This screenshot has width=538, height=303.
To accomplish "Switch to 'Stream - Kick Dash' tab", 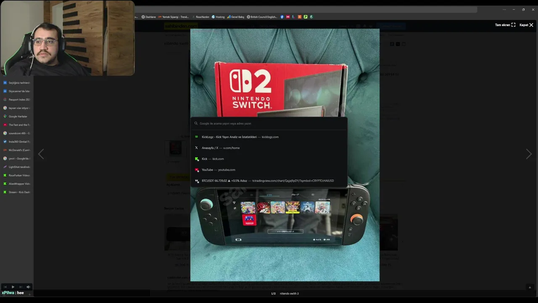I will tap(17, 192).
